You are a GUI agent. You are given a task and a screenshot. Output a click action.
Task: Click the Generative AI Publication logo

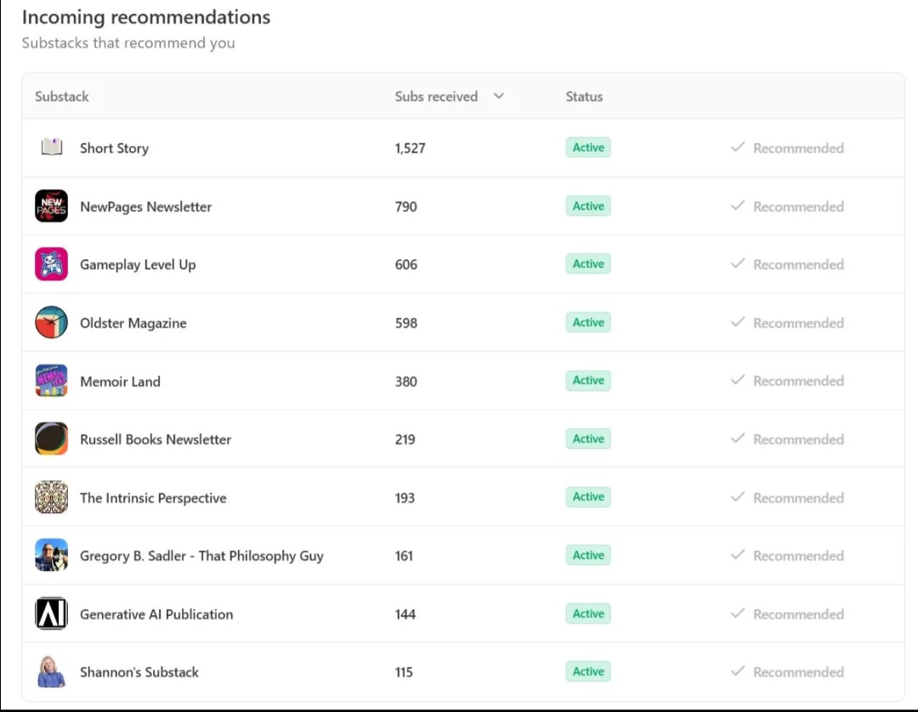(x=52, y=613)
